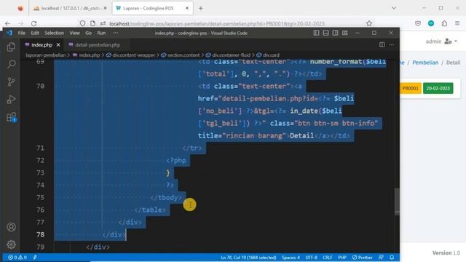466x262 pixels.
Task: Change file encoding UTF-8
Action: click(x=311, y=258)
